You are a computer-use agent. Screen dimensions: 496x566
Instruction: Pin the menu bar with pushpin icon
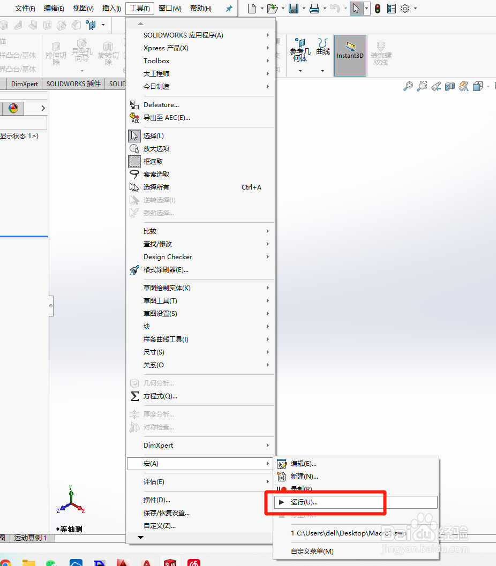tap(229, 9)
